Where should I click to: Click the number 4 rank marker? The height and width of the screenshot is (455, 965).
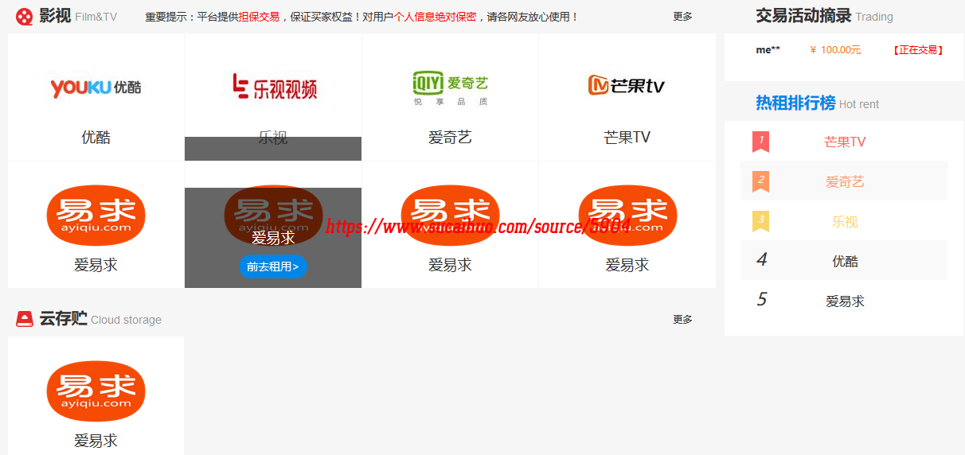[762, 260]
